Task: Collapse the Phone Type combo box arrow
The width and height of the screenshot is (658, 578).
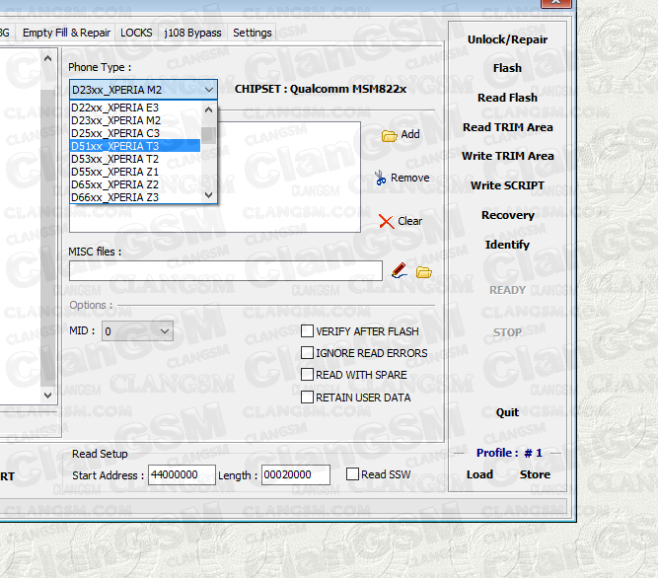Action: (x=209, y=90)
